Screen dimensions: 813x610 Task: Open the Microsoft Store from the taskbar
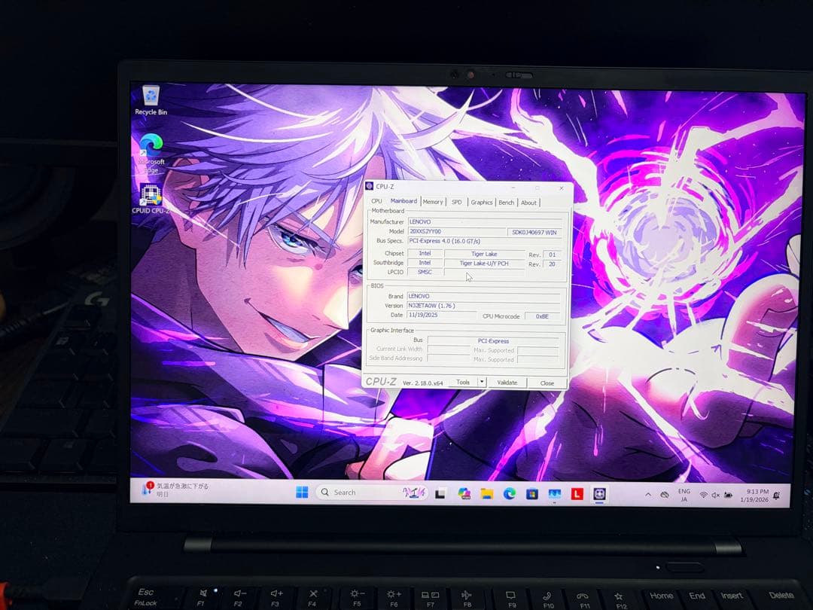(531, 495)
